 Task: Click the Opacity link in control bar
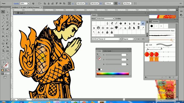(x=16, y=3)
